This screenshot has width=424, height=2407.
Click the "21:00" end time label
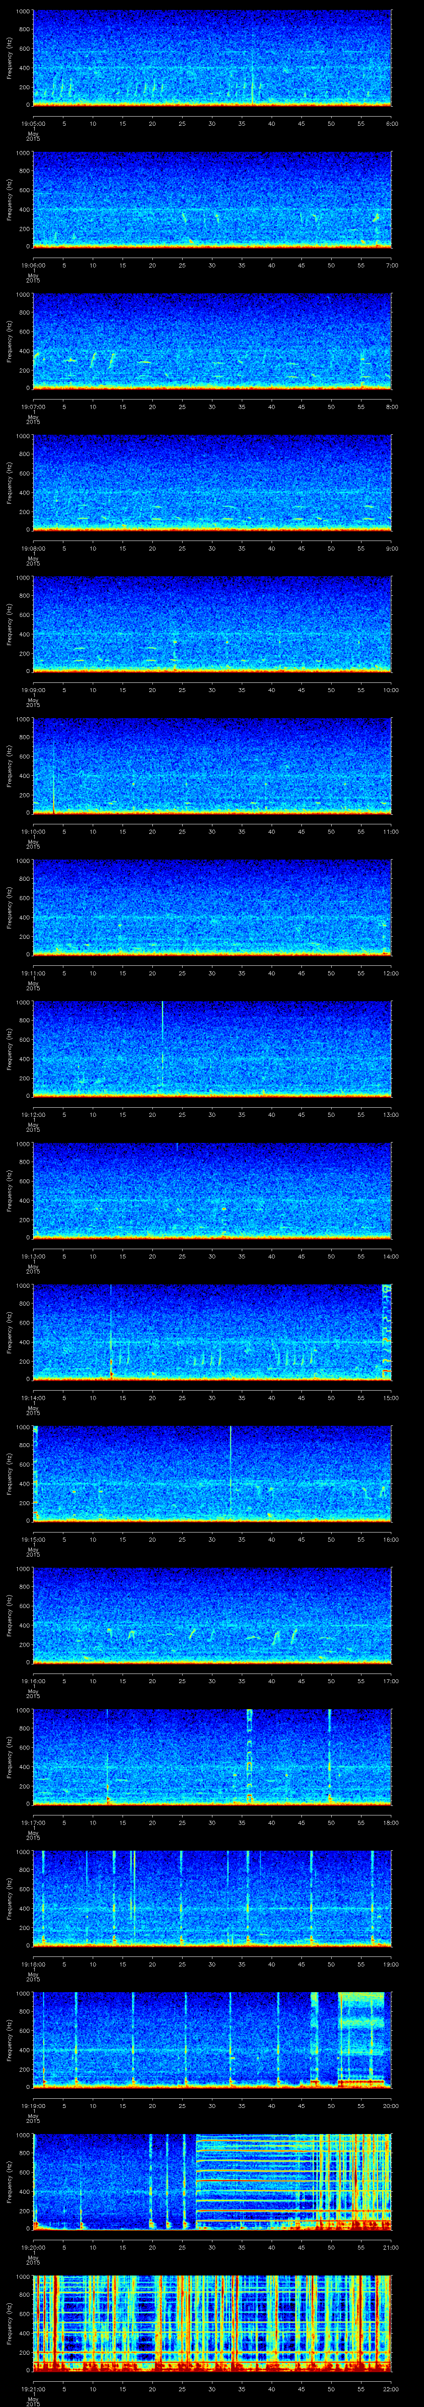coord(390,2247)
